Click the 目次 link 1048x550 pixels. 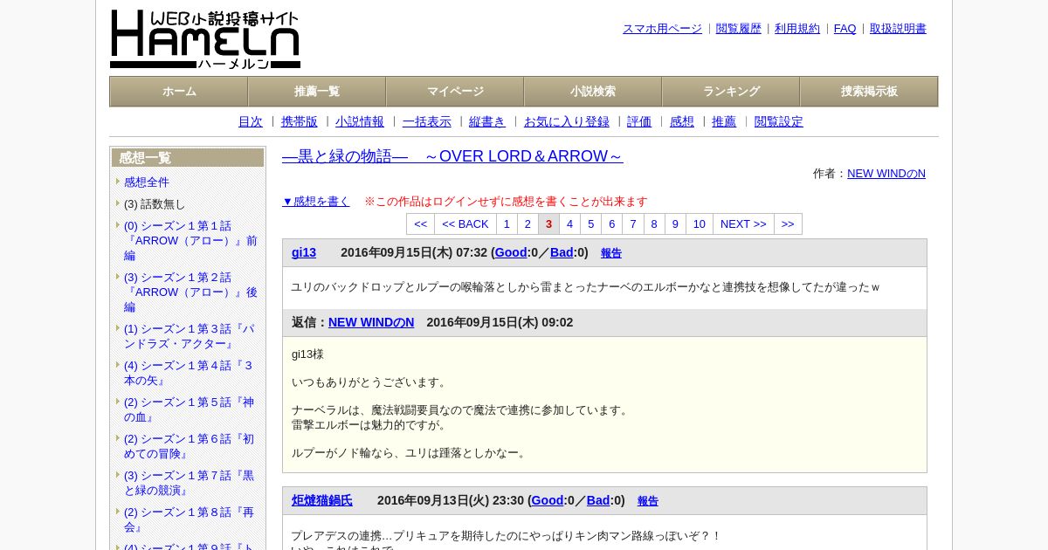251,122
